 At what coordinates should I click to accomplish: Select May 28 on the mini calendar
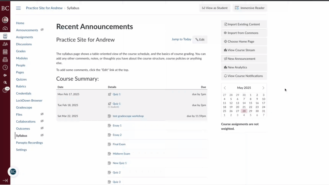(x=244, y=111)
